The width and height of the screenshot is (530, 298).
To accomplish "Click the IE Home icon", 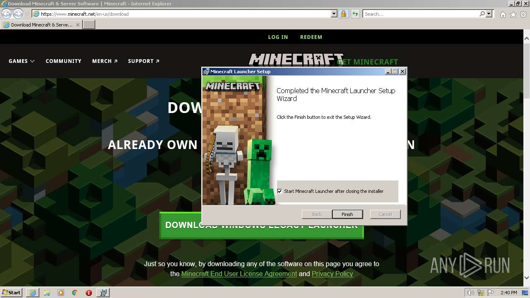I will pos(503,14).
